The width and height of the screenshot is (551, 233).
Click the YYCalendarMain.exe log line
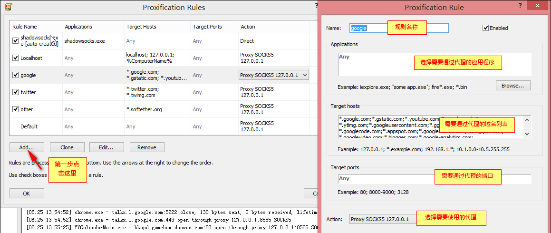point(172,228)
